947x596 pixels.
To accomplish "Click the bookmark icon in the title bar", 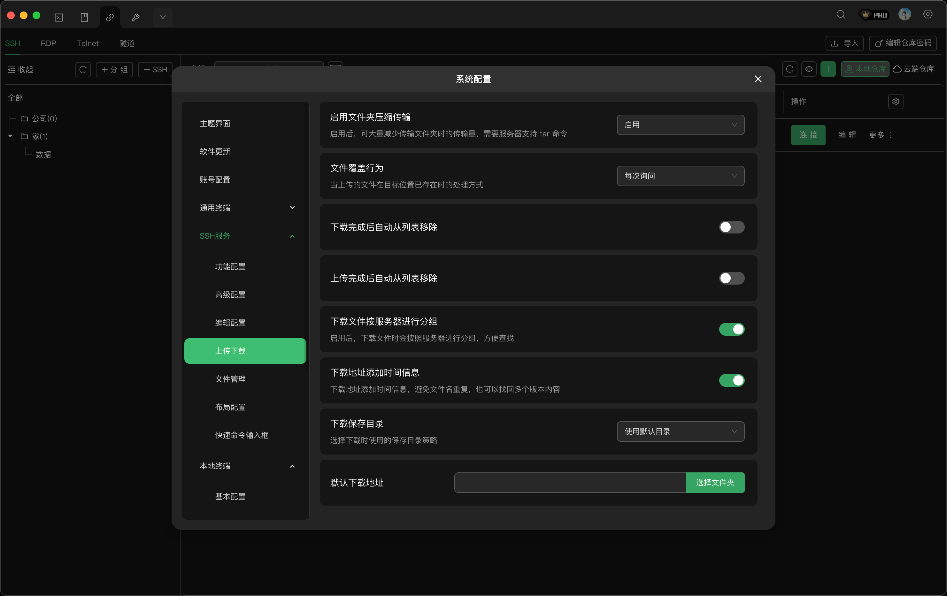I will tap(85, 17).
